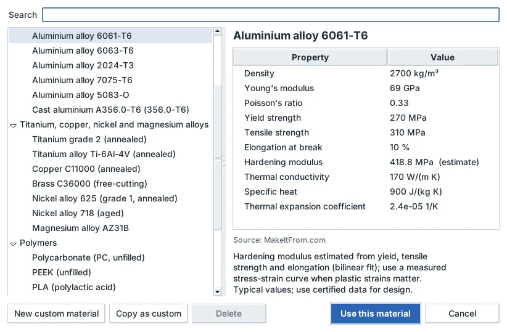Click Thermal expansion coefficient row
Viewport: 507px width, 332px height.
coord(366,207)
